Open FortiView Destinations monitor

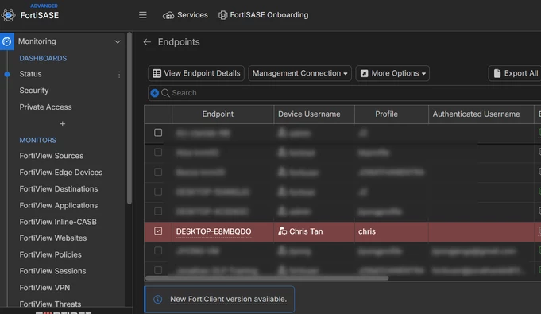pos(59,189)
